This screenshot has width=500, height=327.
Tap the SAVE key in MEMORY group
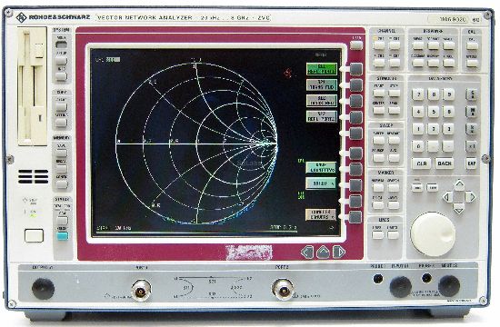62,153
